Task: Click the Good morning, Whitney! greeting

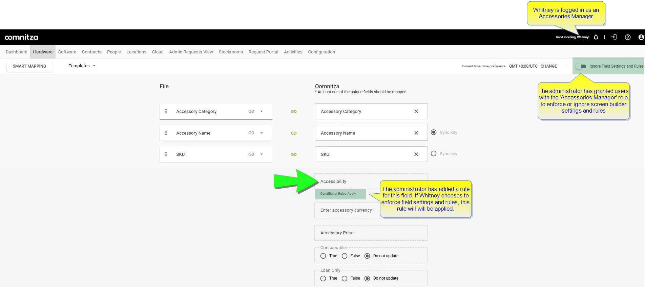Action: tap(572, 37)
